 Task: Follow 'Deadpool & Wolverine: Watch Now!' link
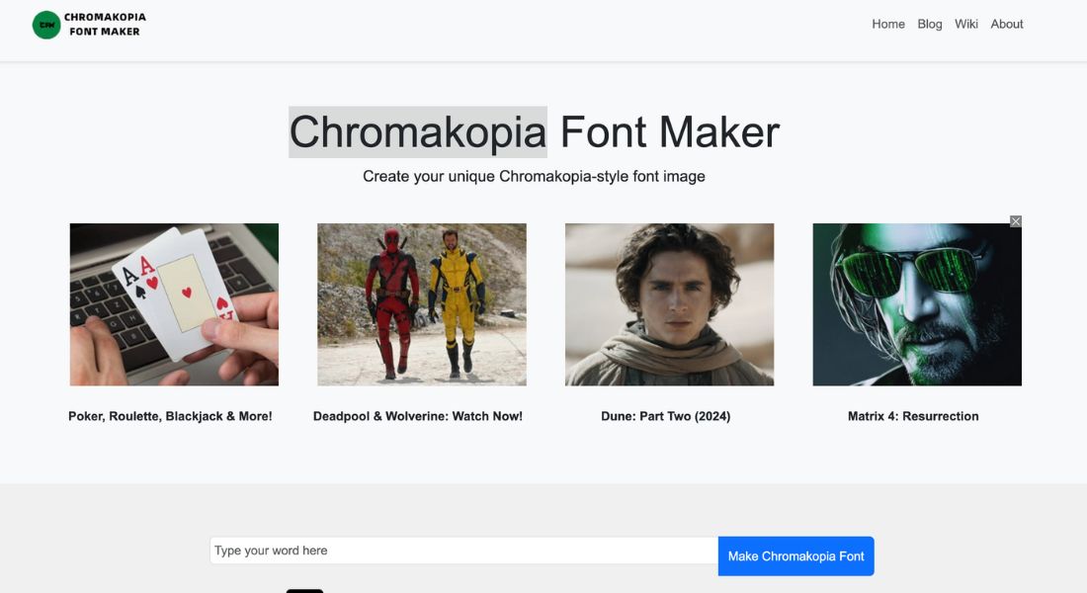point(418,416)
